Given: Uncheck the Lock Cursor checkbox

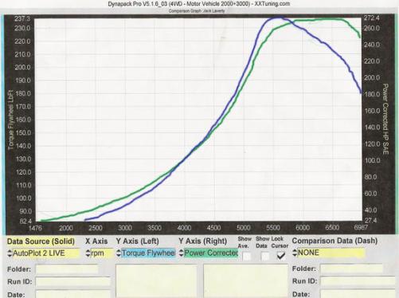Looking at the screenshot, I should pos(280,256).
